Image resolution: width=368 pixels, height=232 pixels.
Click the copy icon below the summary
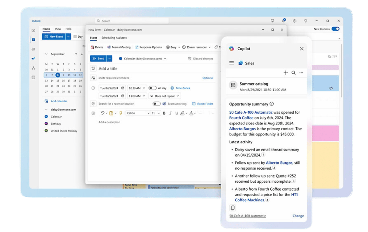[x=232, y=208]
